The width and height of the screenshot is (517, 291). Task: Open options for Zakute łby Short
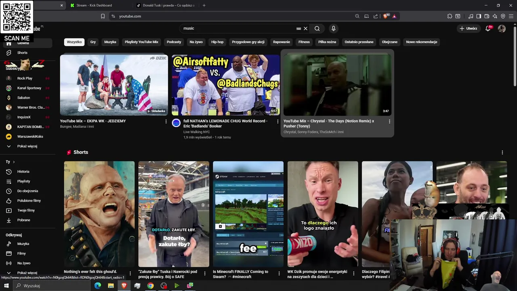click(204, 274)
